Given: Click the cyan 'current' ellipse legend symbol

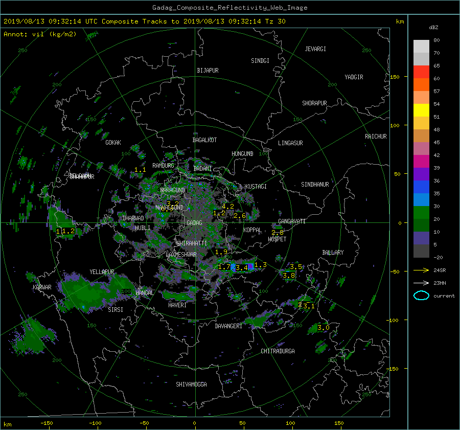Looking at the screenshot, I should tap(421, 296).
